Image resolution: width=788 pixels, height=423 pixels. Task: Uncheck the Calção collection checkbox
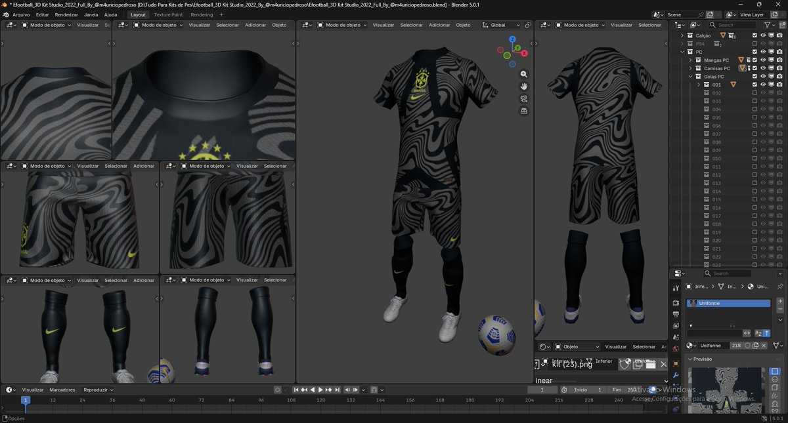[x=755, y=35]
